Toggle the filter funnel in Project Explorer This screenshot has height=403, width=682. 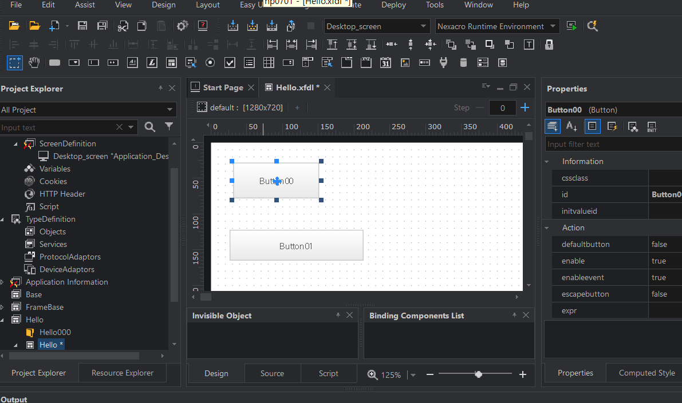[x=169, y=126]
